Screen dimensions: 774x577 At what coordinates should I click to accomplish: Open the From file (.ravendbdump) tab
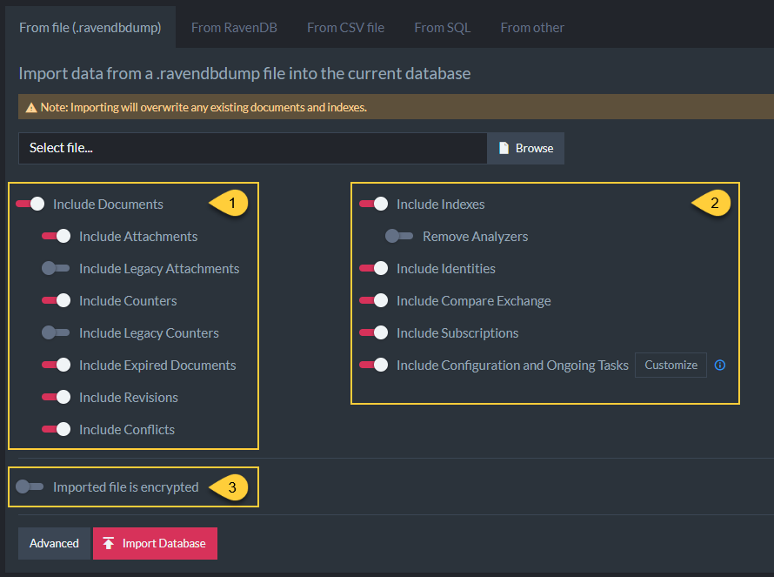tap(90, 28)
